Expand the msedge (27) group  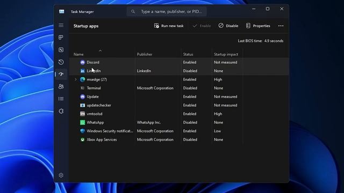[75, 79]
